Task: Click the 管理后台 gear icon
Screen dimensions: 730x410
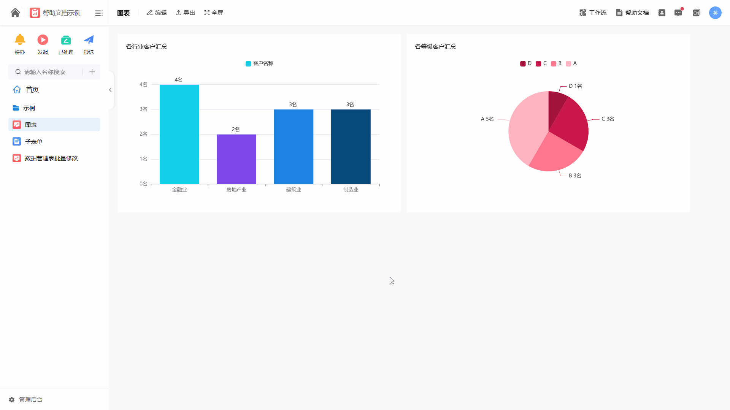Action: [12, 400]
